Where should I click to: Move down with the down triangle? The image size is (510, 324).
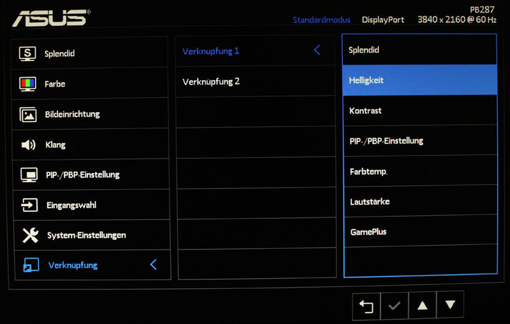pyautogui.click(x=450, y=304)
